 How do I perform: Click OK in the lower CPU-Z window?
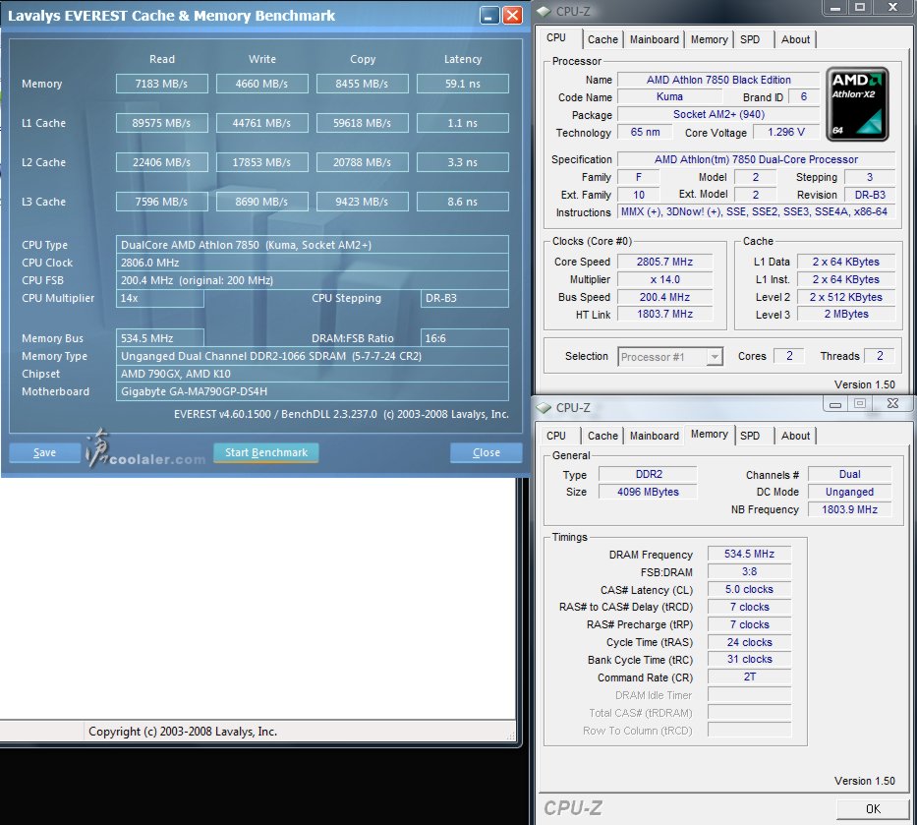pyautogui.click(x=873, y=808)
